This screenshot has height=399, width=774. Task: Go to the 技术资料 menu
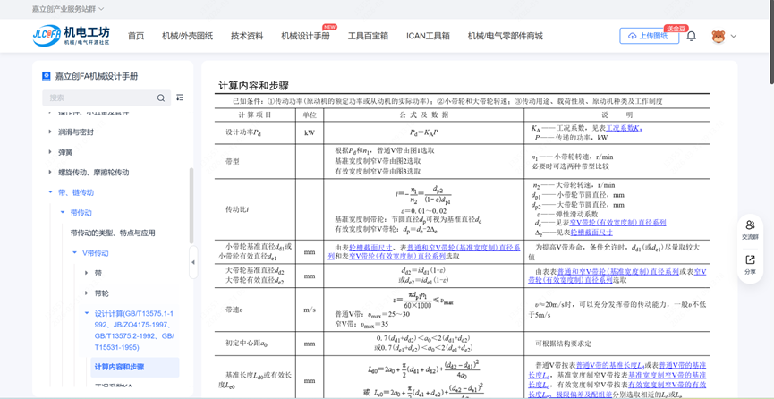click(x=247, y=36)
